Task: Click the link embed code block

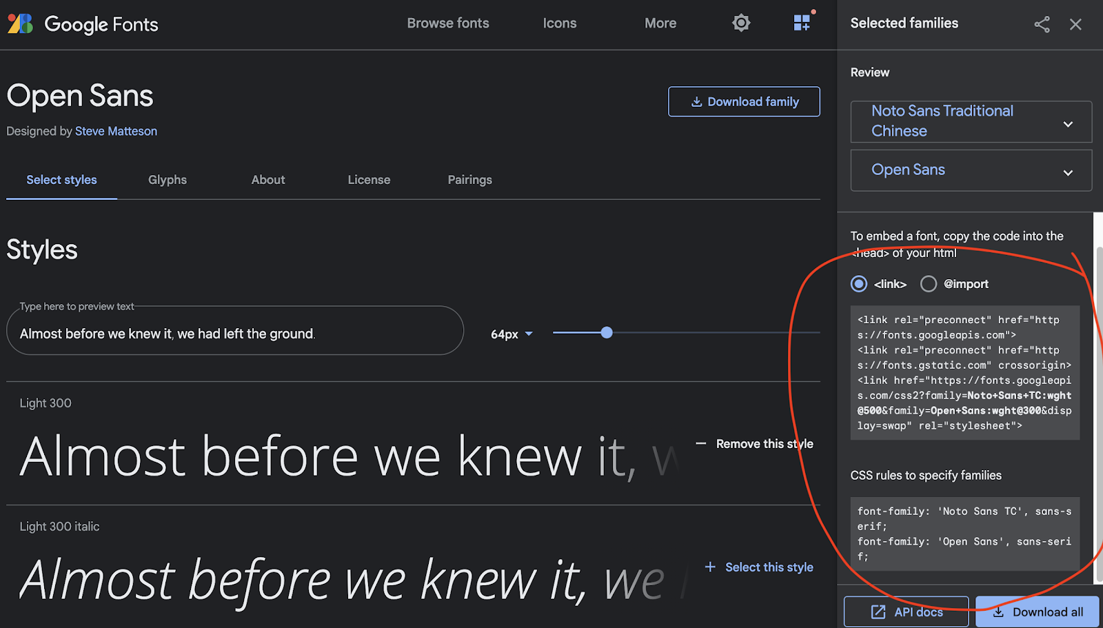Action: point(964,373)
